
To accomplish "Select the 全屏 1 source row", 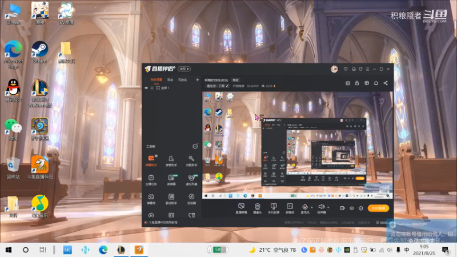I will [x=172, y=88].
